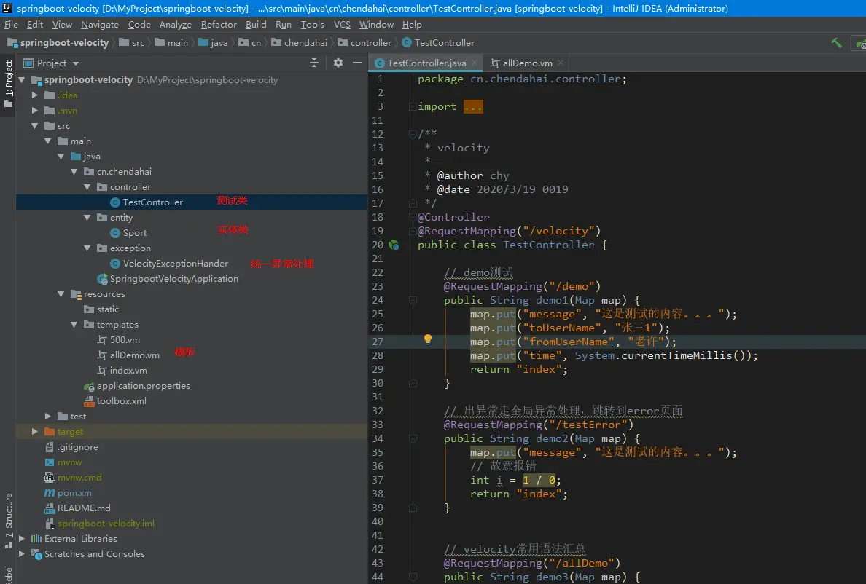
Task: Click the Build Project hammer icon
Action: point(836,43)
